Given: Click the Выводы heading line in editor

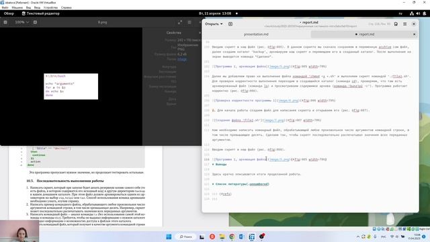Looking at the screenshot, I should 220,164.
